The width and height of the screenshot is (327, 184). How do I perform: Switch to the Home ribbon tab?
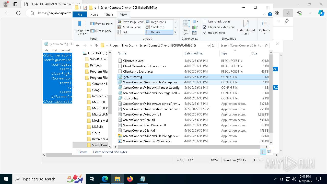click(94, 15)
